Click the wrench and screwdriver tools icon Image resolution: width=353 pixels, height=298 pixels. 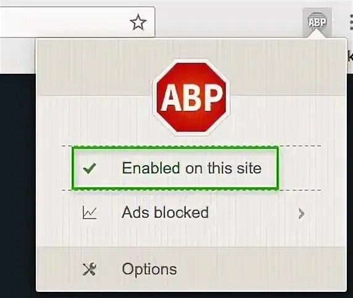89,269
